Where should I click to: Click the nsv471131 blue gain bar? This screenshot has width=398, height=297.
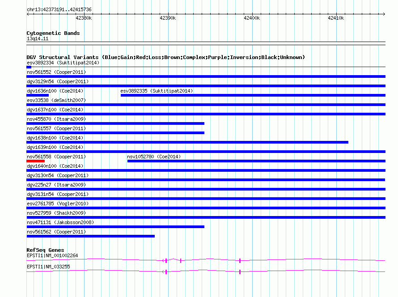click(x=115, y=227)
